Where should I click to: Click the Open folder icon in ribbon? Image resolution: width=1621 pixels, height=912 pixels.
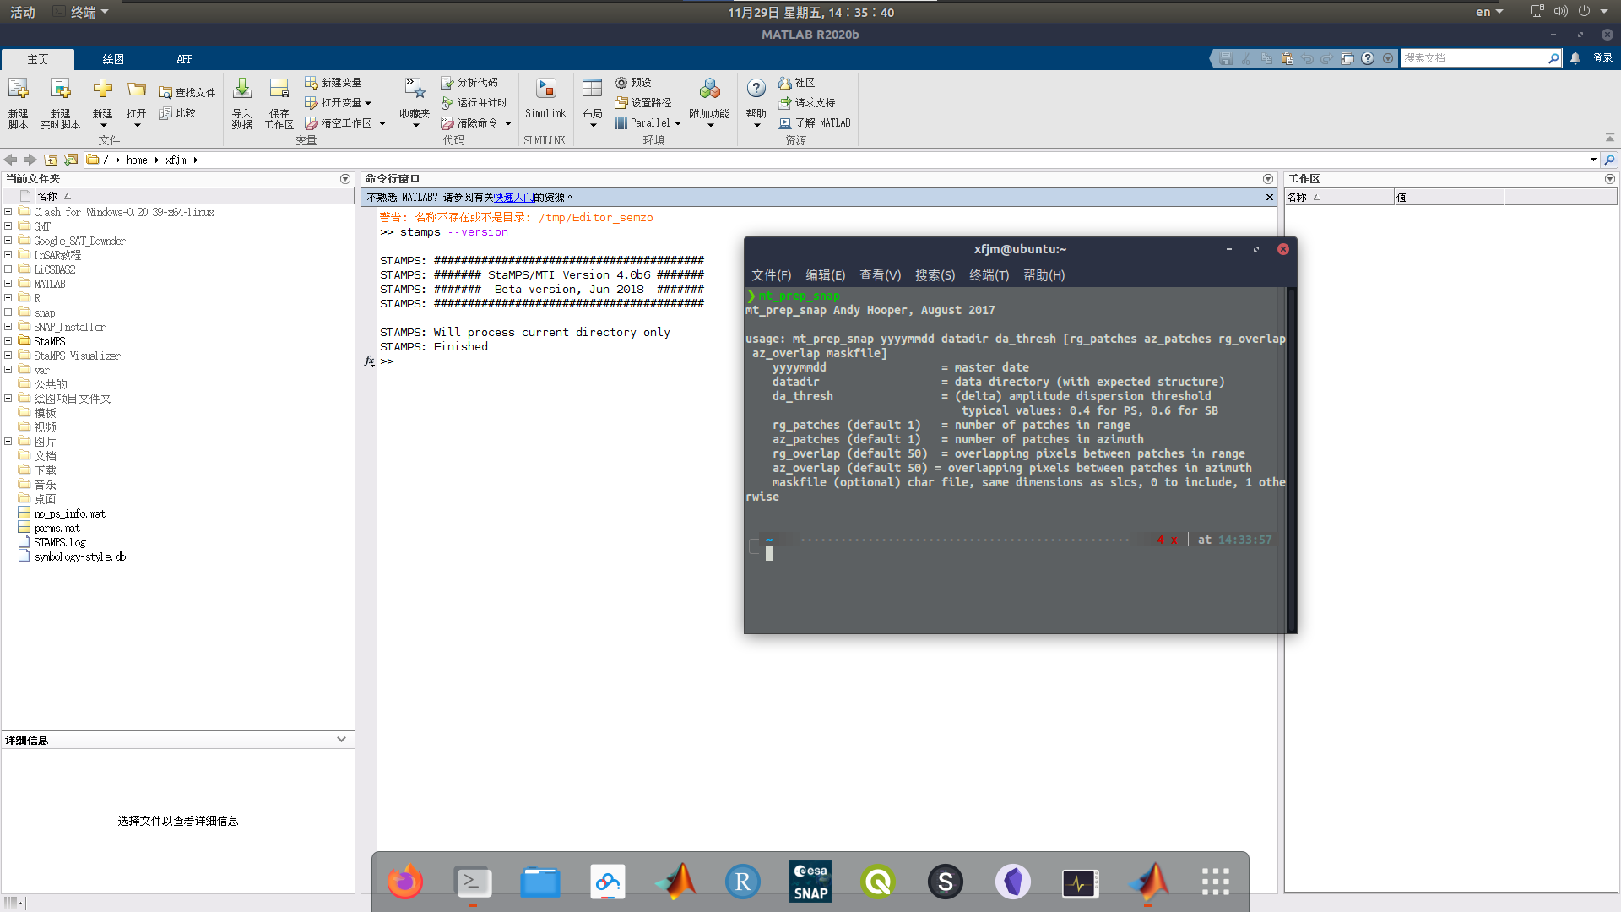pos(137,89)
